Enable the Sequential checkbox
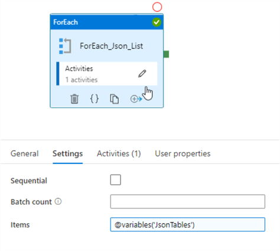 pyautogui.click(x=116, y=180)
